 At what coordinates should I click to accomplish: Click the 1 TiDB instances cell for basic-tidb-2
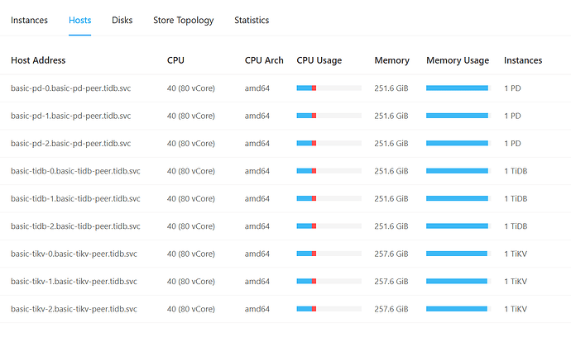coord(516,226)
